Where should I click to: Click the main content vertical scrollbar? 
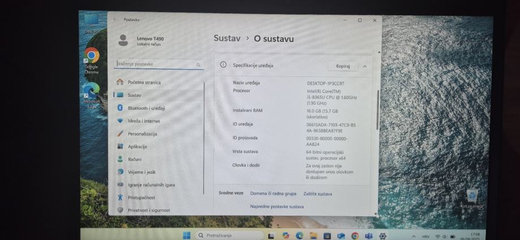click(x=377, y=110)
